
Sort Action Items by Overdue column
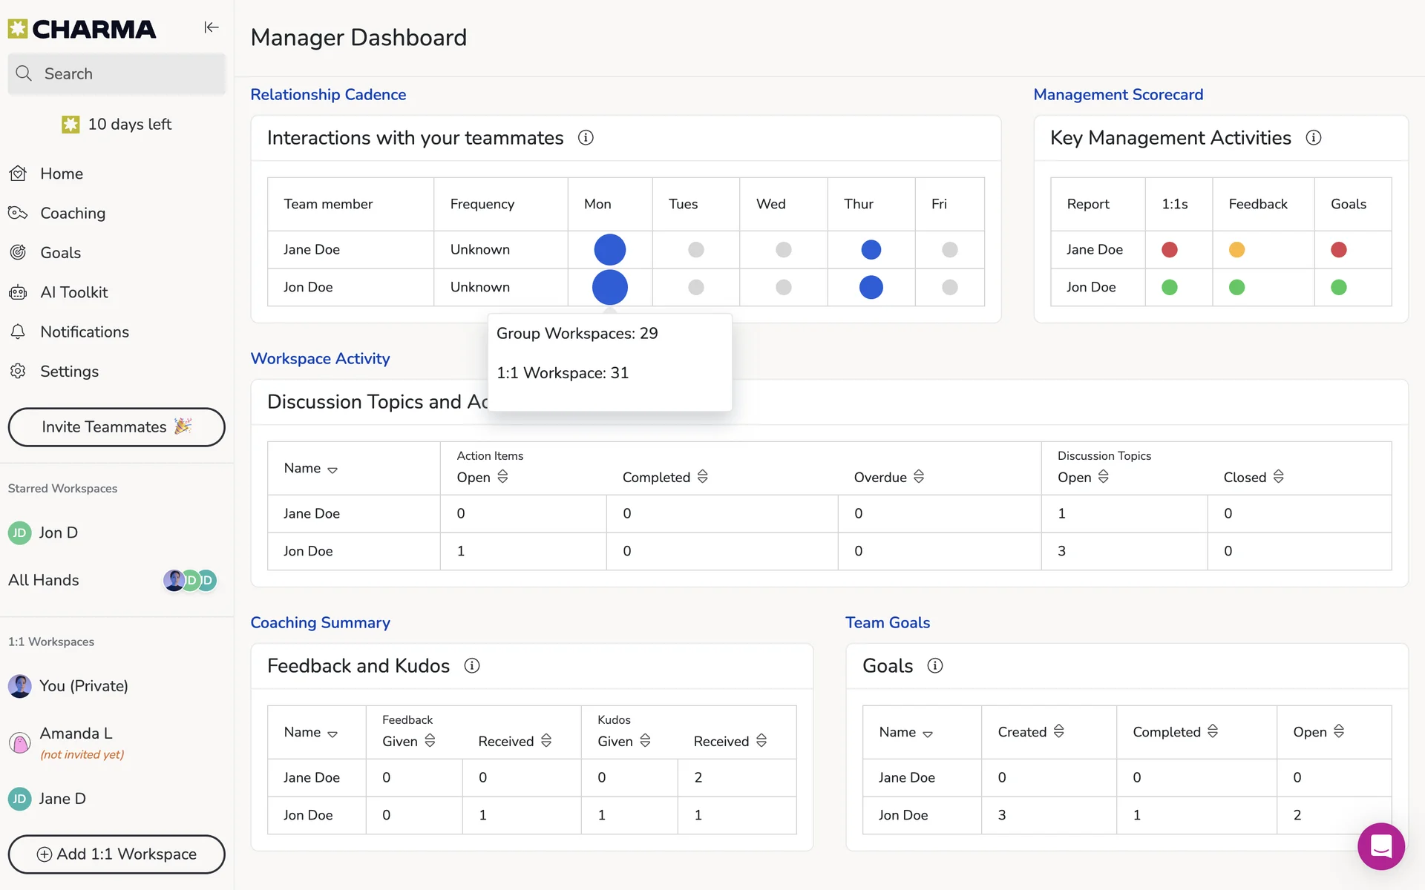(x=919, y=477)
